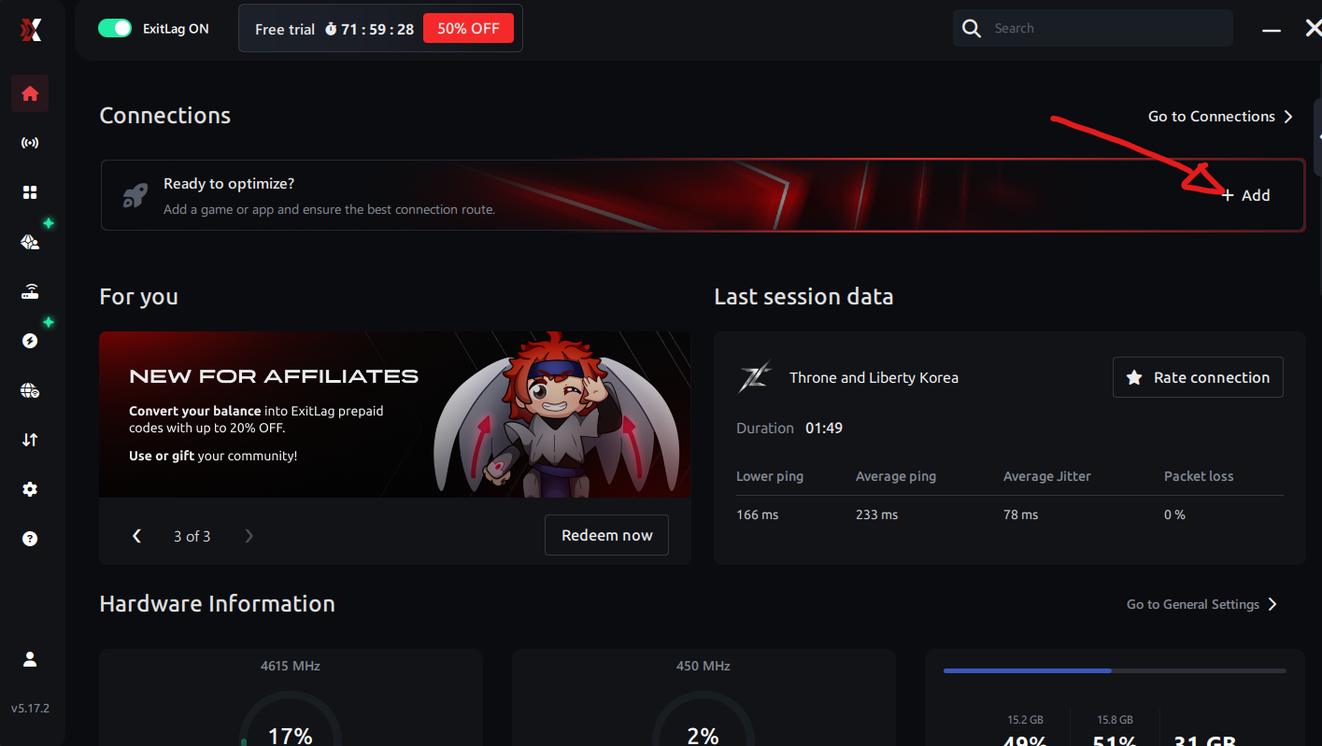
Task: Turn off the ExitLag ON toggle
Action: [116, 29]
